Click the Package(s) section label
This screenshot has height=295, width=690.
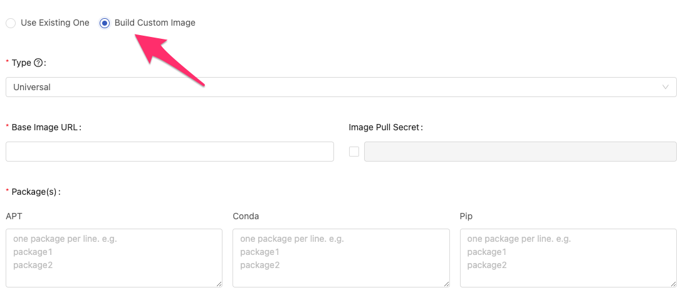[x=36, y=192]
